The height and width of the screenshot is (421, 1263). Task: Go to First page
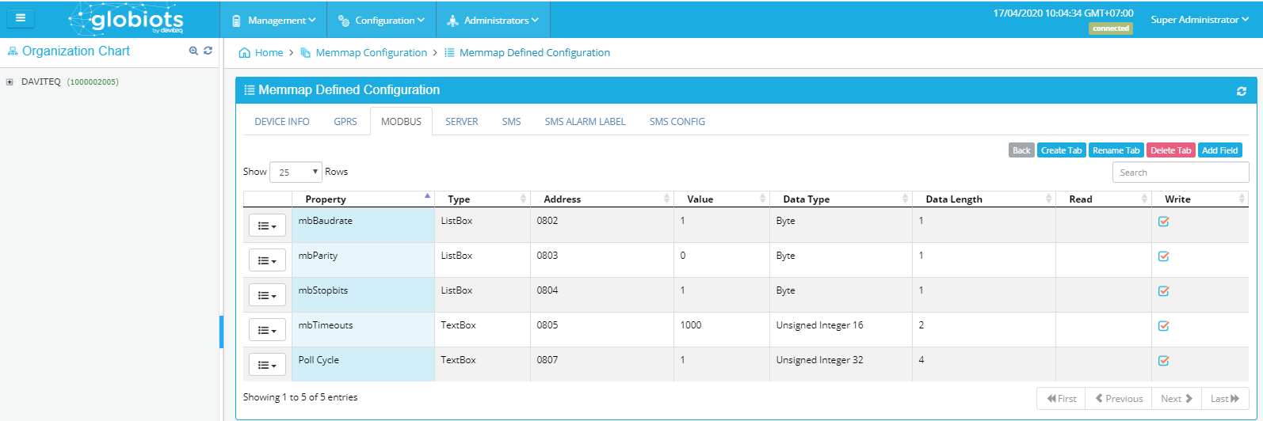tap(1062, 399)
